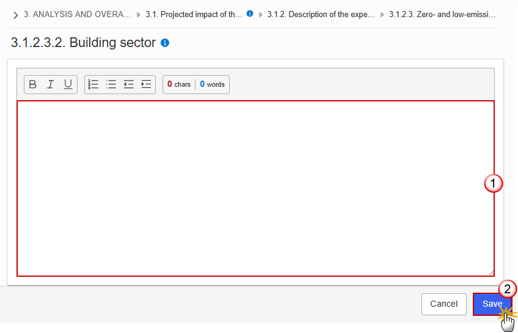Go to 3. ANALYSIS AND OVERA... breadcrumb
This screenshot has width=518, height=333.
coord(78,15)
